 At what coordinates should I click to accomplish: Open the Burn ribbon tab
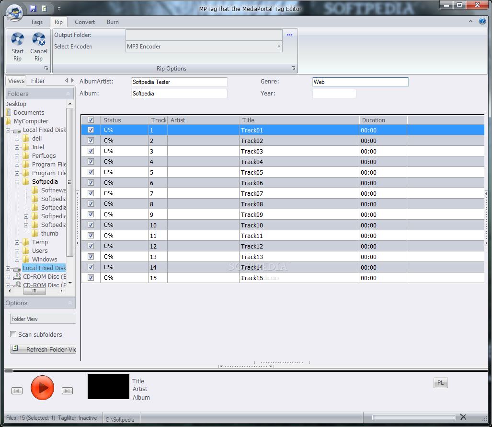click(113, 22)
